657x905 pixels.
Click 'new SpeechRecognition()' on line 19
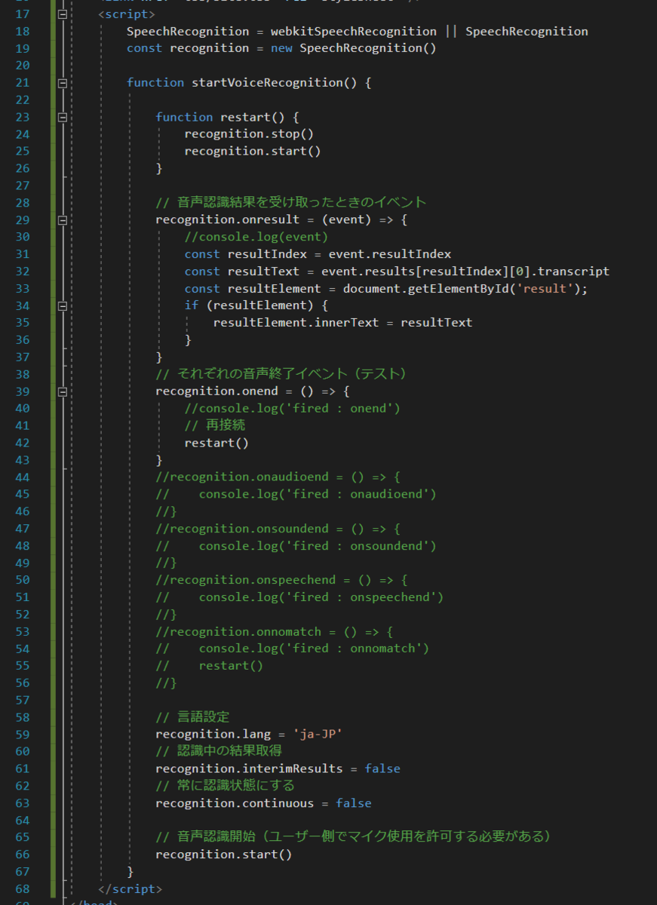point(354,48)
